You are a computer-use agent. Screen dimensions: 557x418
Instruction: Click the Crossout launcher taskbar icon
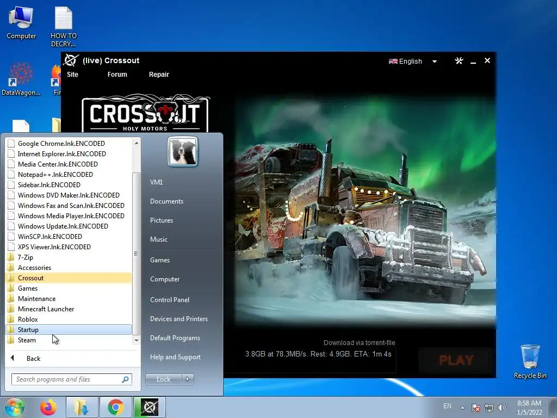tap(149, 407)
